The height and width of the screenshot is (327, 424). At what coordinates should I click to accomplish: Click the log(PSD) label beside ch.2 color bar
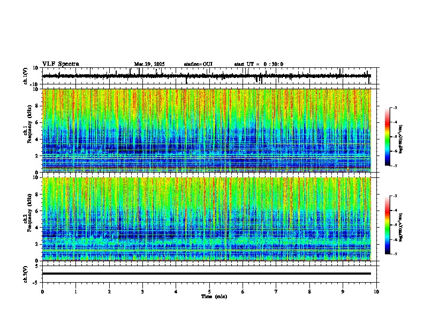point(401,227)
